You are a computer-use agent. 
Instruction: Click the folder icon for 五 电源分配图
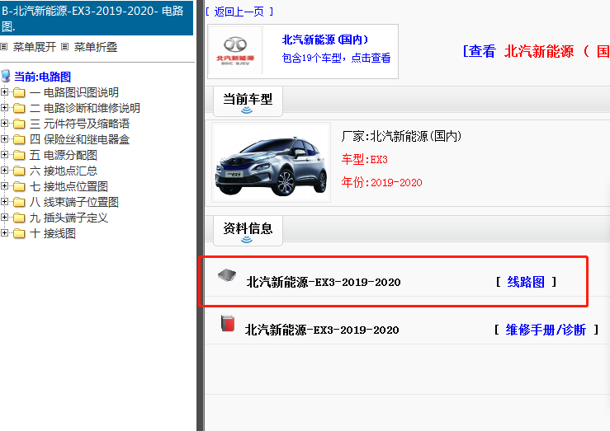[19, 155]
